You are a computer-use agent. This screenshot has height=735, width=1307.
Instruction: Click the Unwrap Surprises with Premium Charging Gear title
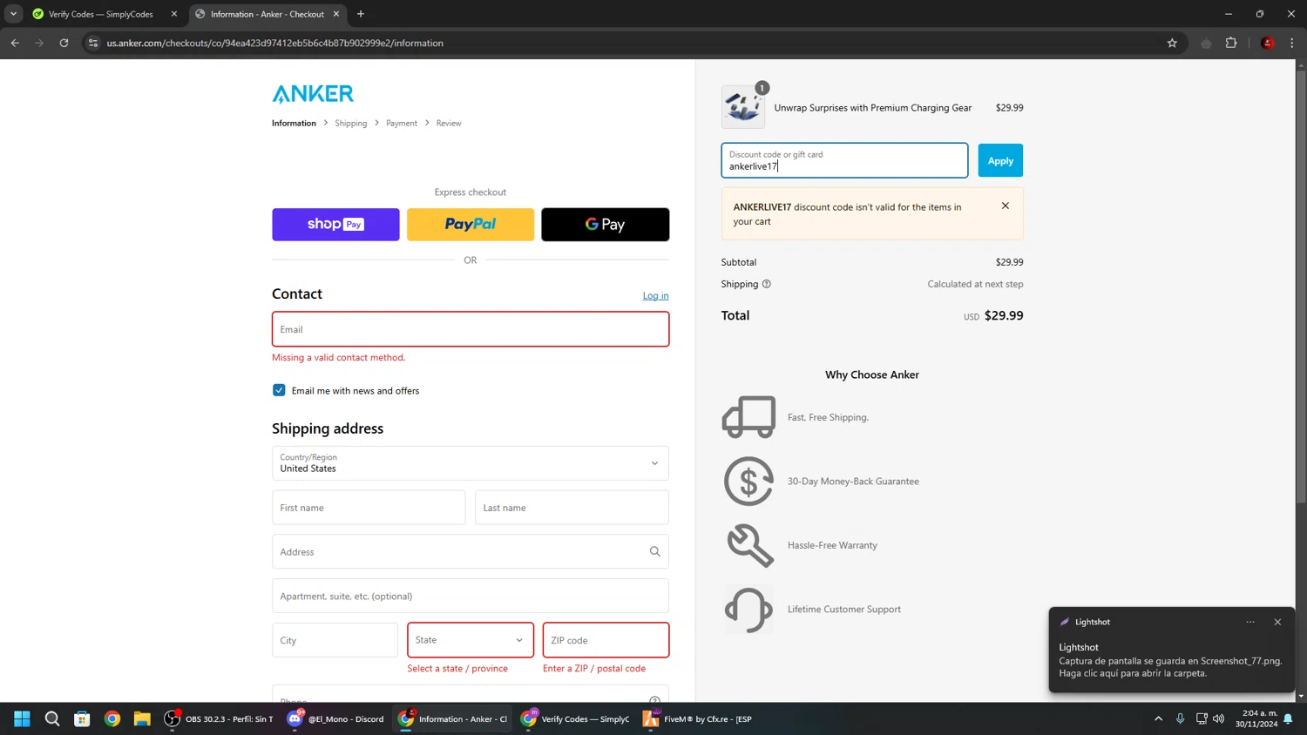point(872,108)
